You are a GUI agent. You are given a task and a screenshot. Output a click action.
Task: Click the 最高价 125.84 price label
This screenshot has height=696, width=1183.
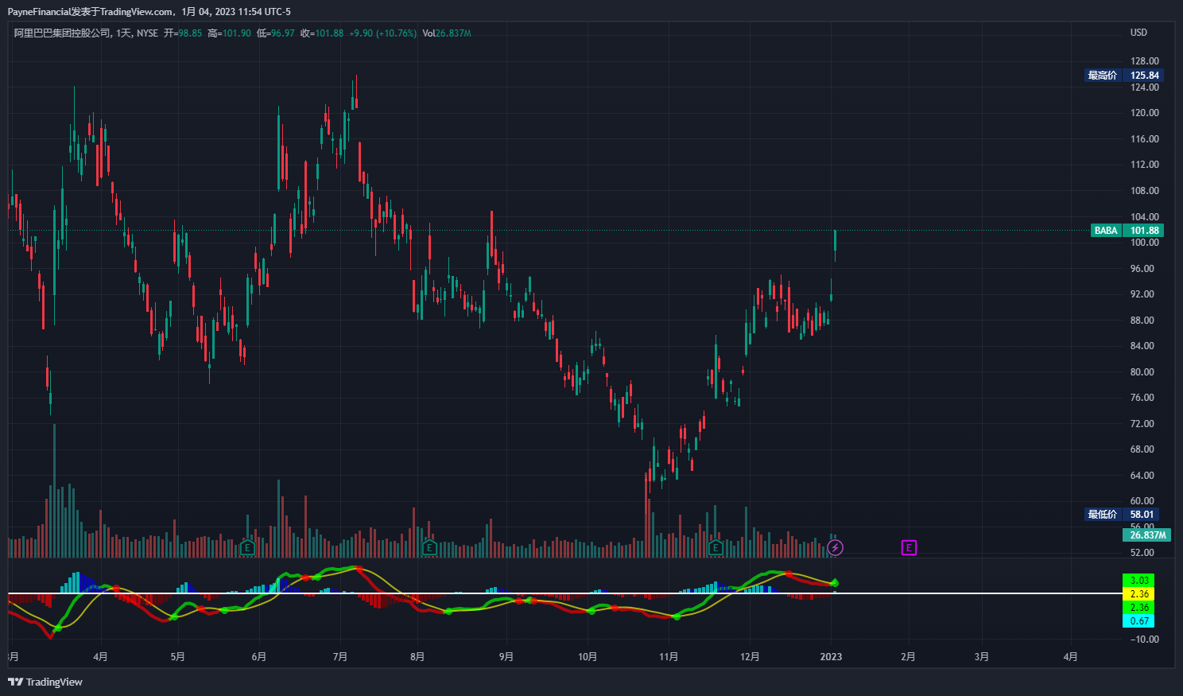(1123, 76)
